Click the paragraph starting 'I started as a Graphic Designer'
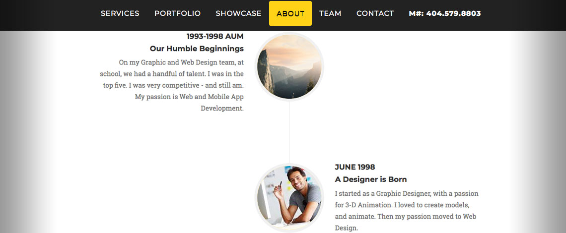The height and width of the screenshot is (233, 566). [406, 211]
